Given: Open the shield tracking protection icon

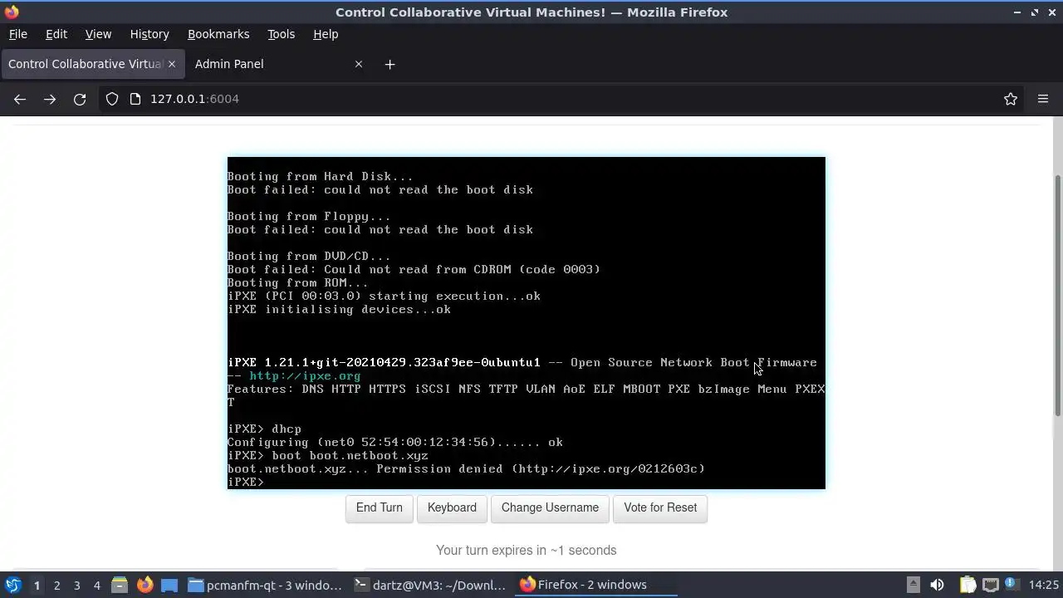Looking at the screenshot, I should click(112, 99).
